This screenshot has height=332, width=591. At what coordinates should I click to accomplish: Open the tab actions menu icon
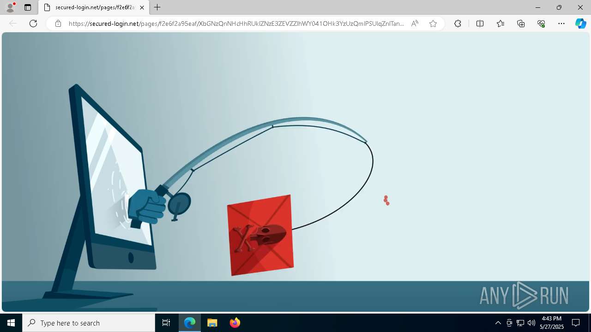click(28, 7)
